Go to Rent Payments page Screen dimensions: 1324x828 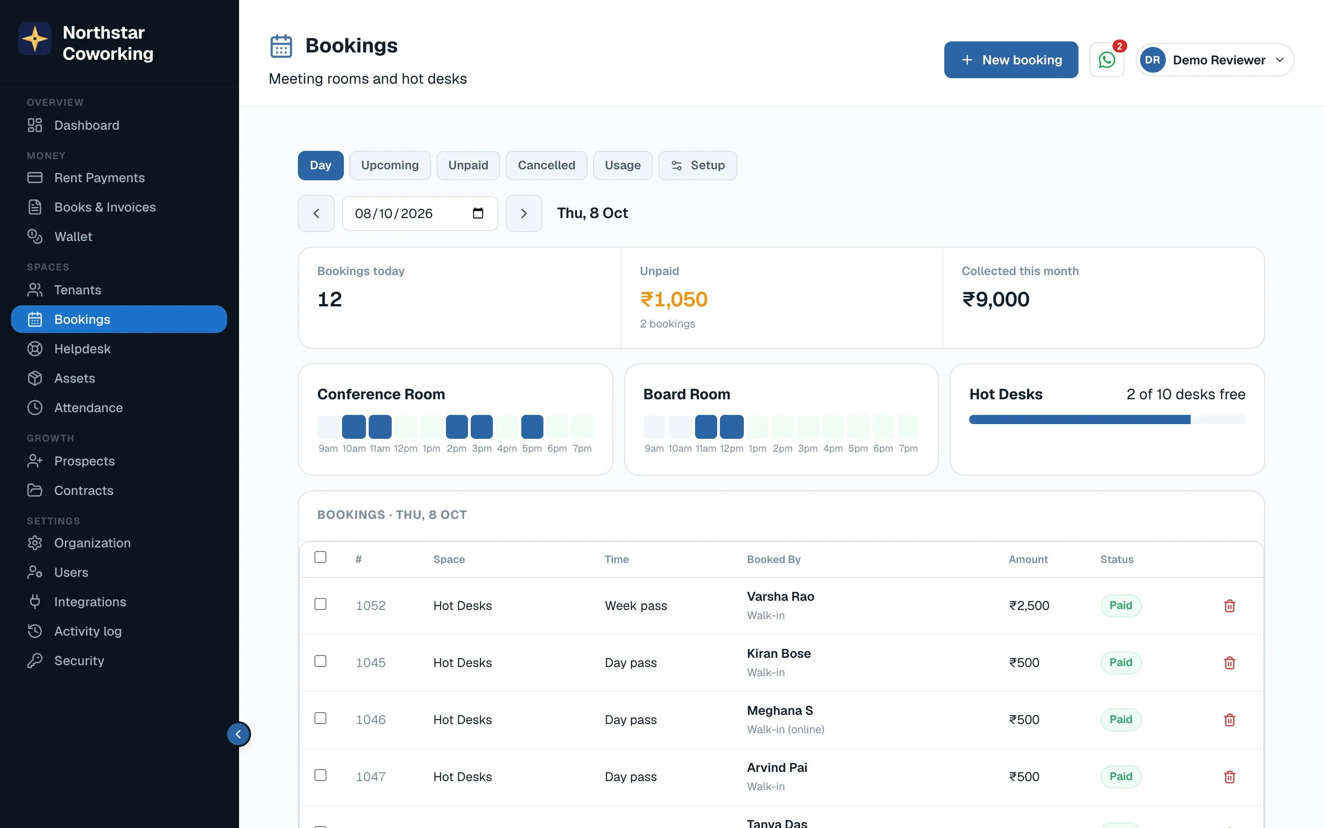click(119, 178)
